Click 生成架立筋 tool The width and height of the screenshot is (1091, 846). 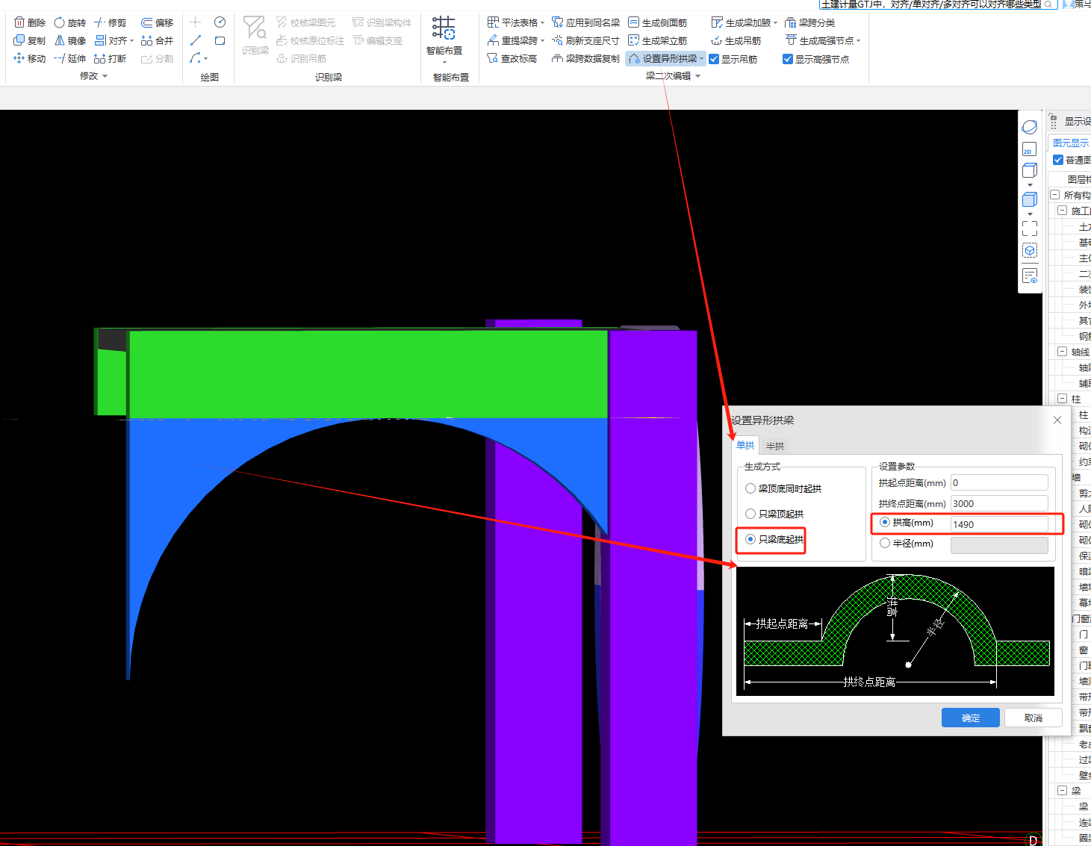point(658,40)
